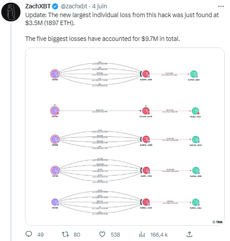
Task: Click the red wallet node in first row
Action: click(146, 74)
